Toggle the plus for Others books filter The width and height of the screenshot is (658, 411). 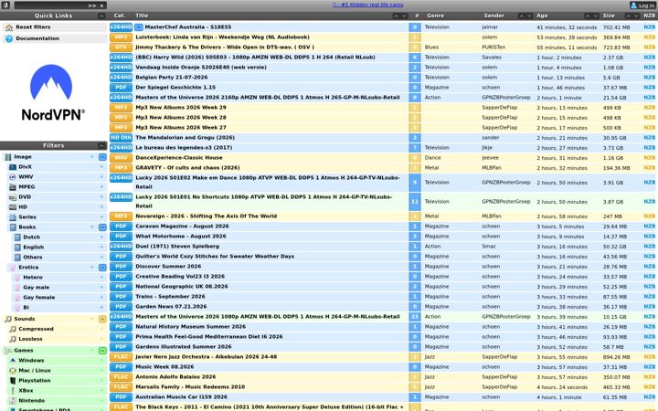pos(101,258)
